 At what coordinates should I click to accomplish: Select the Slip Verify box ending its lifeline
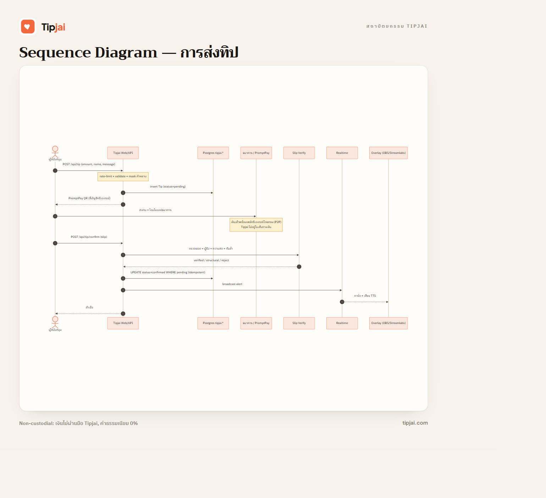click(299, 323)
